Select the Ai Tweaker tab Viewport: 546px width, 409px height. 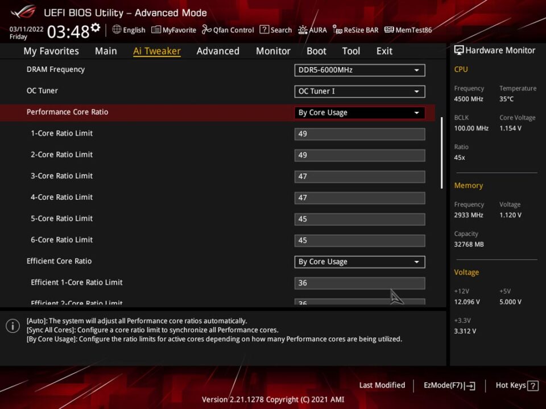pyautogui.click(x=157, y=51)
